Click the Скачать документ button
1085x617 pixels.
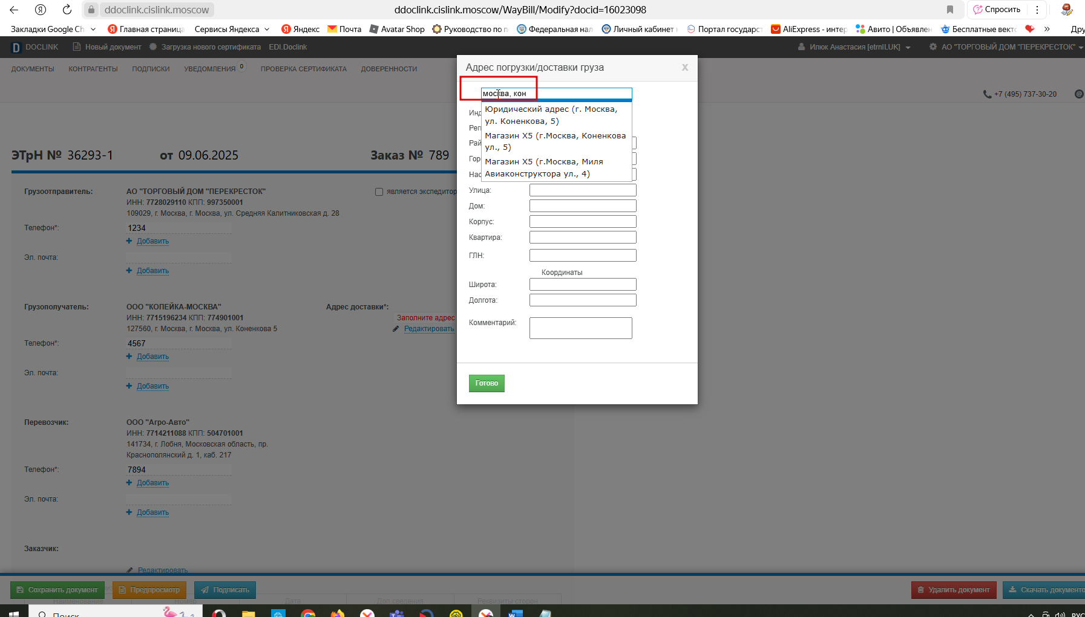pos(1044,590)
